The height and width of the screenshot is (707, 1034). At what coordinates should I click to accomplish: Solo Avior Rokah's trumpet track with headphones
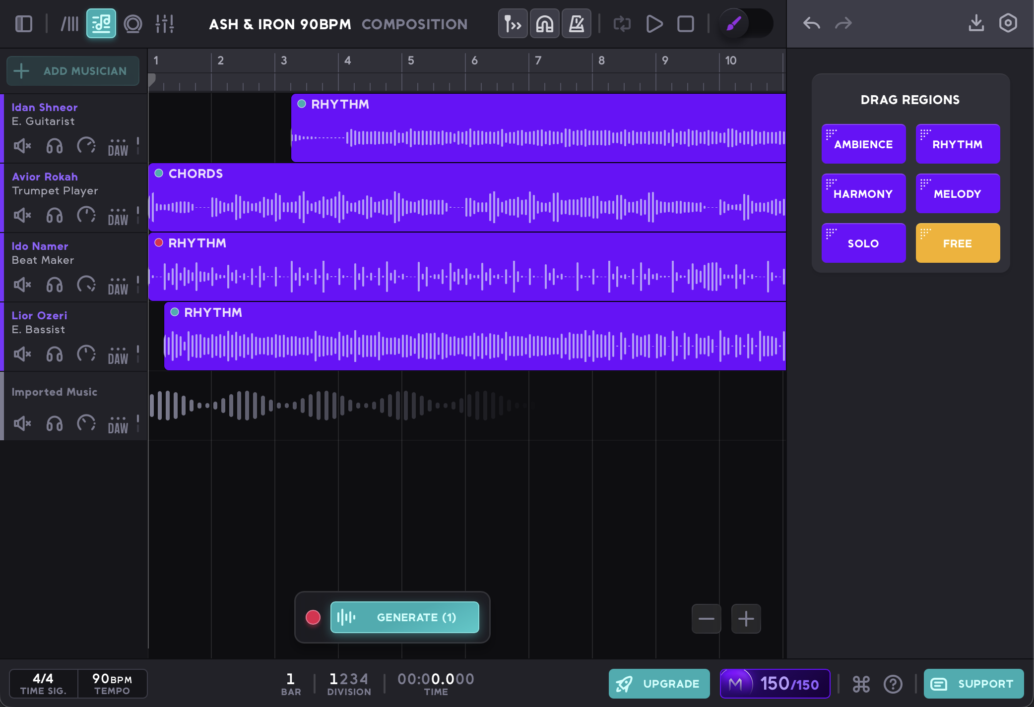(x=54, y=216)
